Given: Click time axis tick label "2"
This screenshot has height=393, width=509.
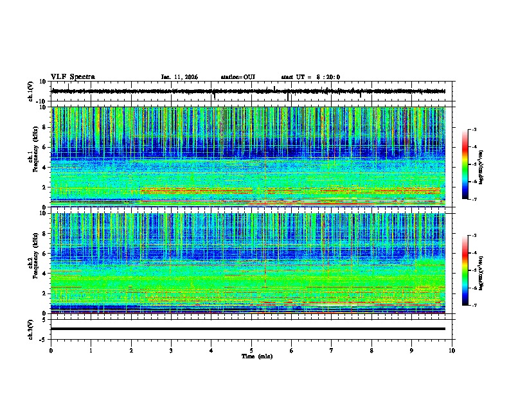Looking at the screenshot, I should [131, 351].
